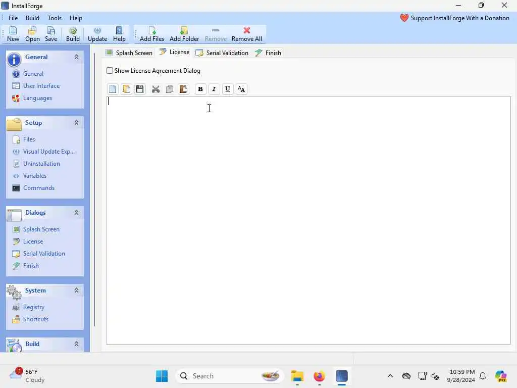
Task: Click the new document icon in license editor
Action: (x=113, y=89)
